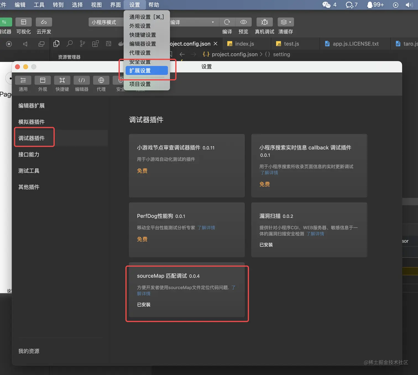Image resolution: width=418 pixels, height=375 pixels.
Task: Select 其他插件 in the settings sidebar
Action: [29, 187]
